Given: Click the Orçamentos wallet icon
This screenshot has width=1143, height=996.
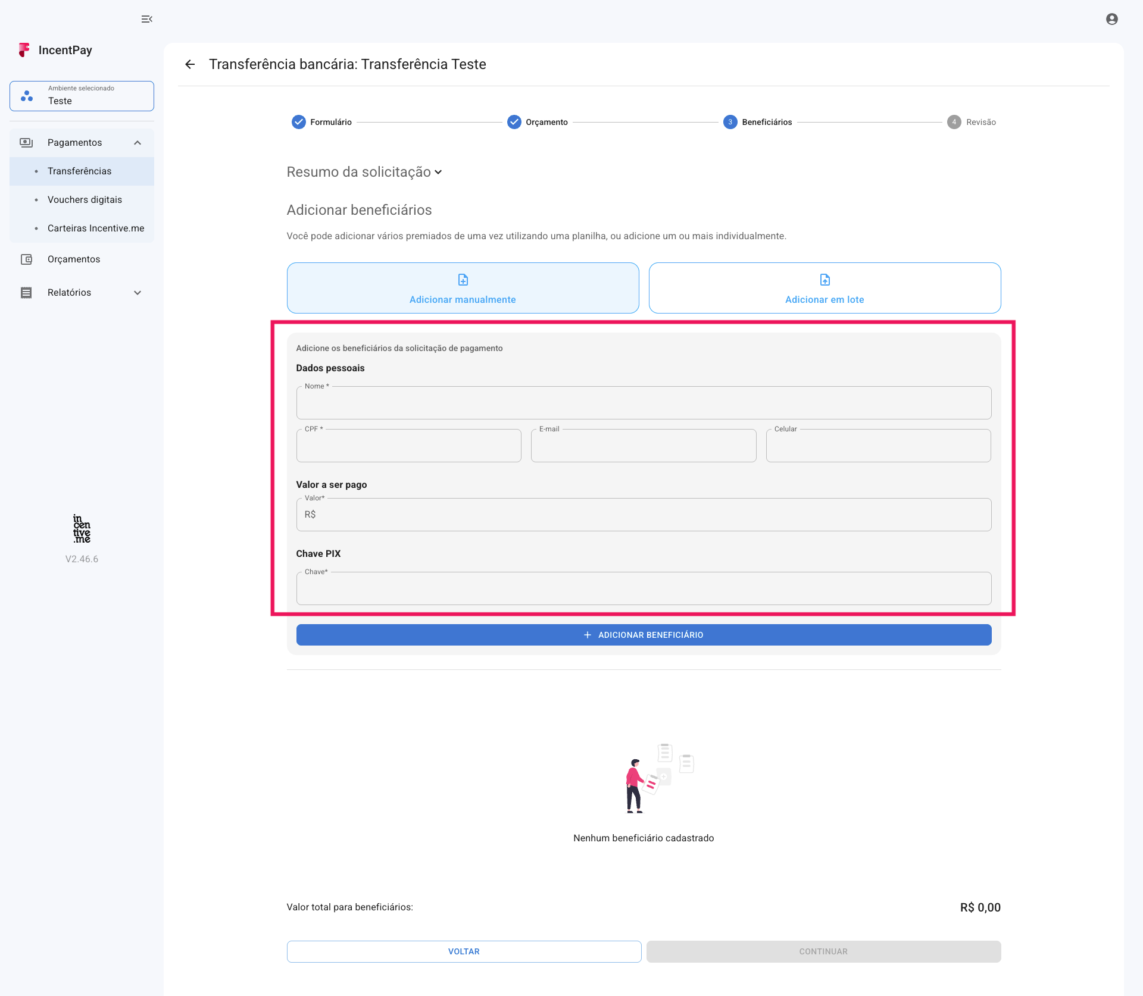Looking at the screenshot, I should (26, 259).
